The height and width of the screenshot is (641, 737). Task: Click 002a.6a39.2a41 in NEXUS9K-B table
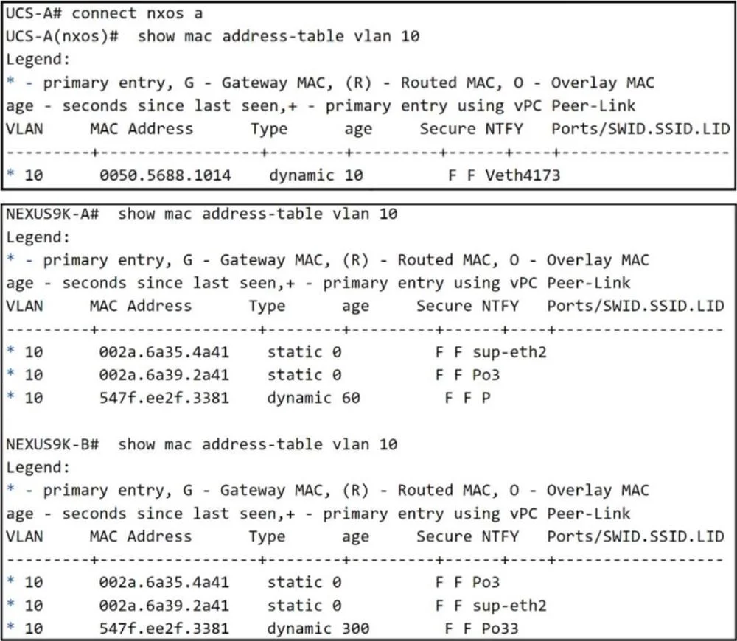click(x=164, y=606)
